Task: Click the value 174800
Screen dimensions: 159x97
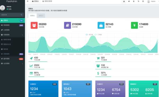Action: [x=144, y=24]
